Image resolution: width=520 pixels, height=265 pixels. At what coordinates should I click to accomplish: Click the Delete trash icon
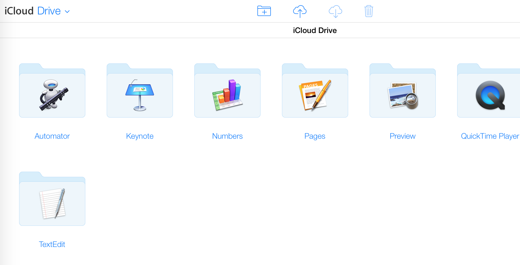click(x=369, y=11)
